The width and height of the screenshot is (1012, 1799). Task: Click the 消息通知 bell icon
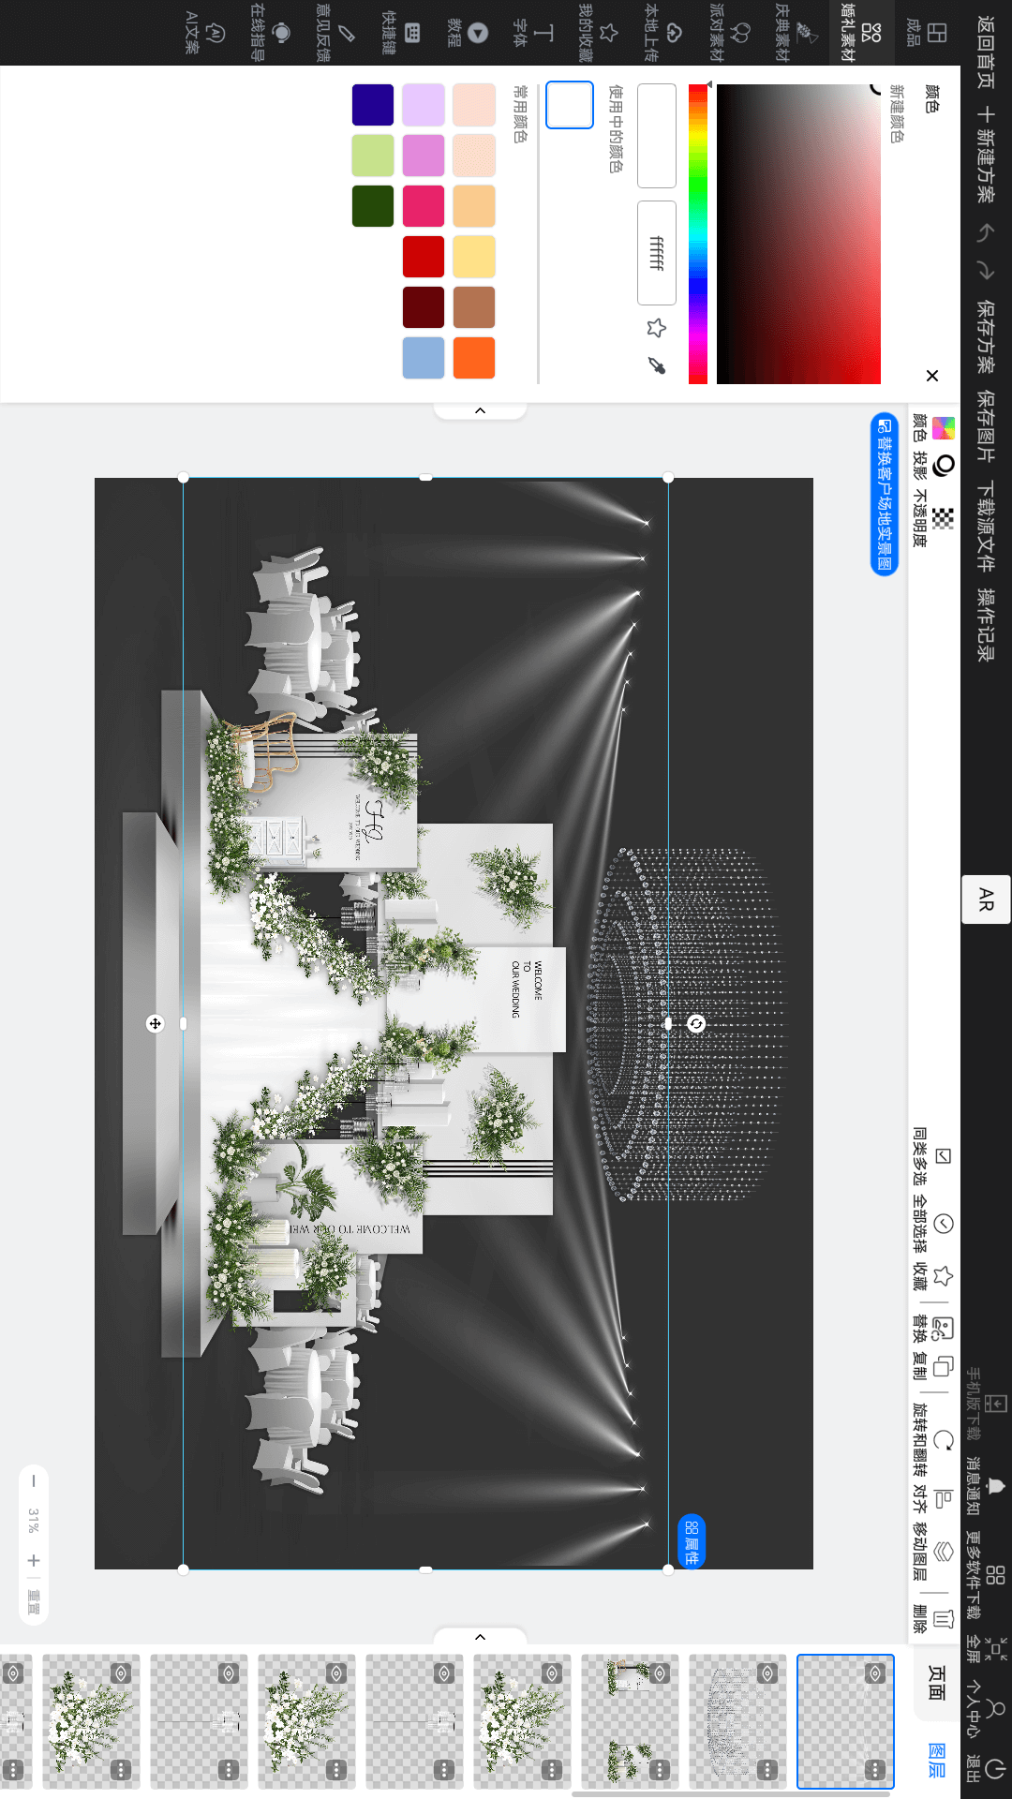coord(995,1485)
